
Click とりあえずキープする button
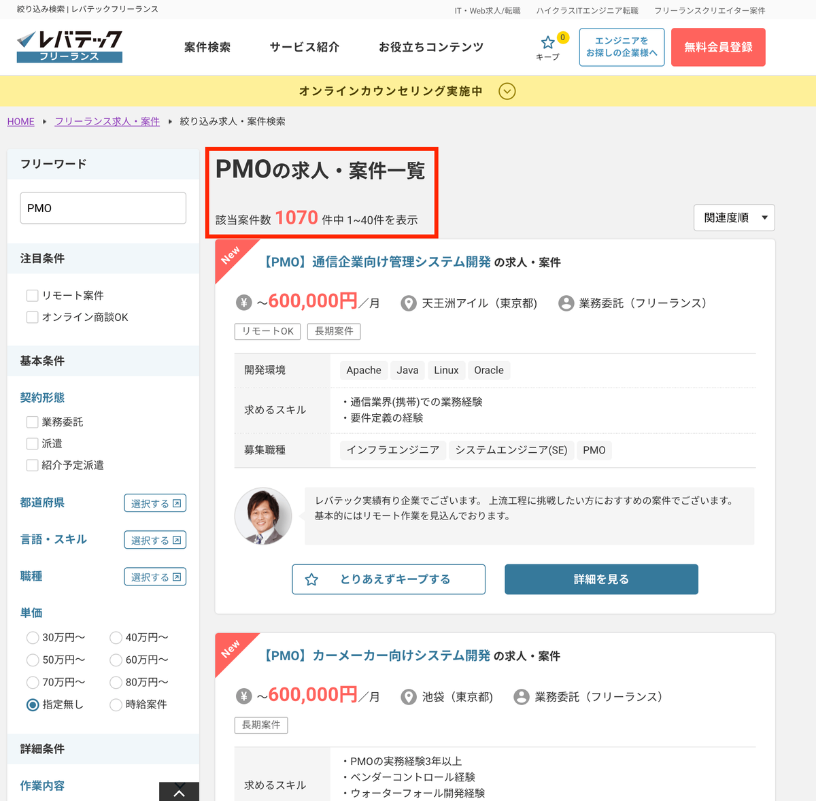point(389,579)
